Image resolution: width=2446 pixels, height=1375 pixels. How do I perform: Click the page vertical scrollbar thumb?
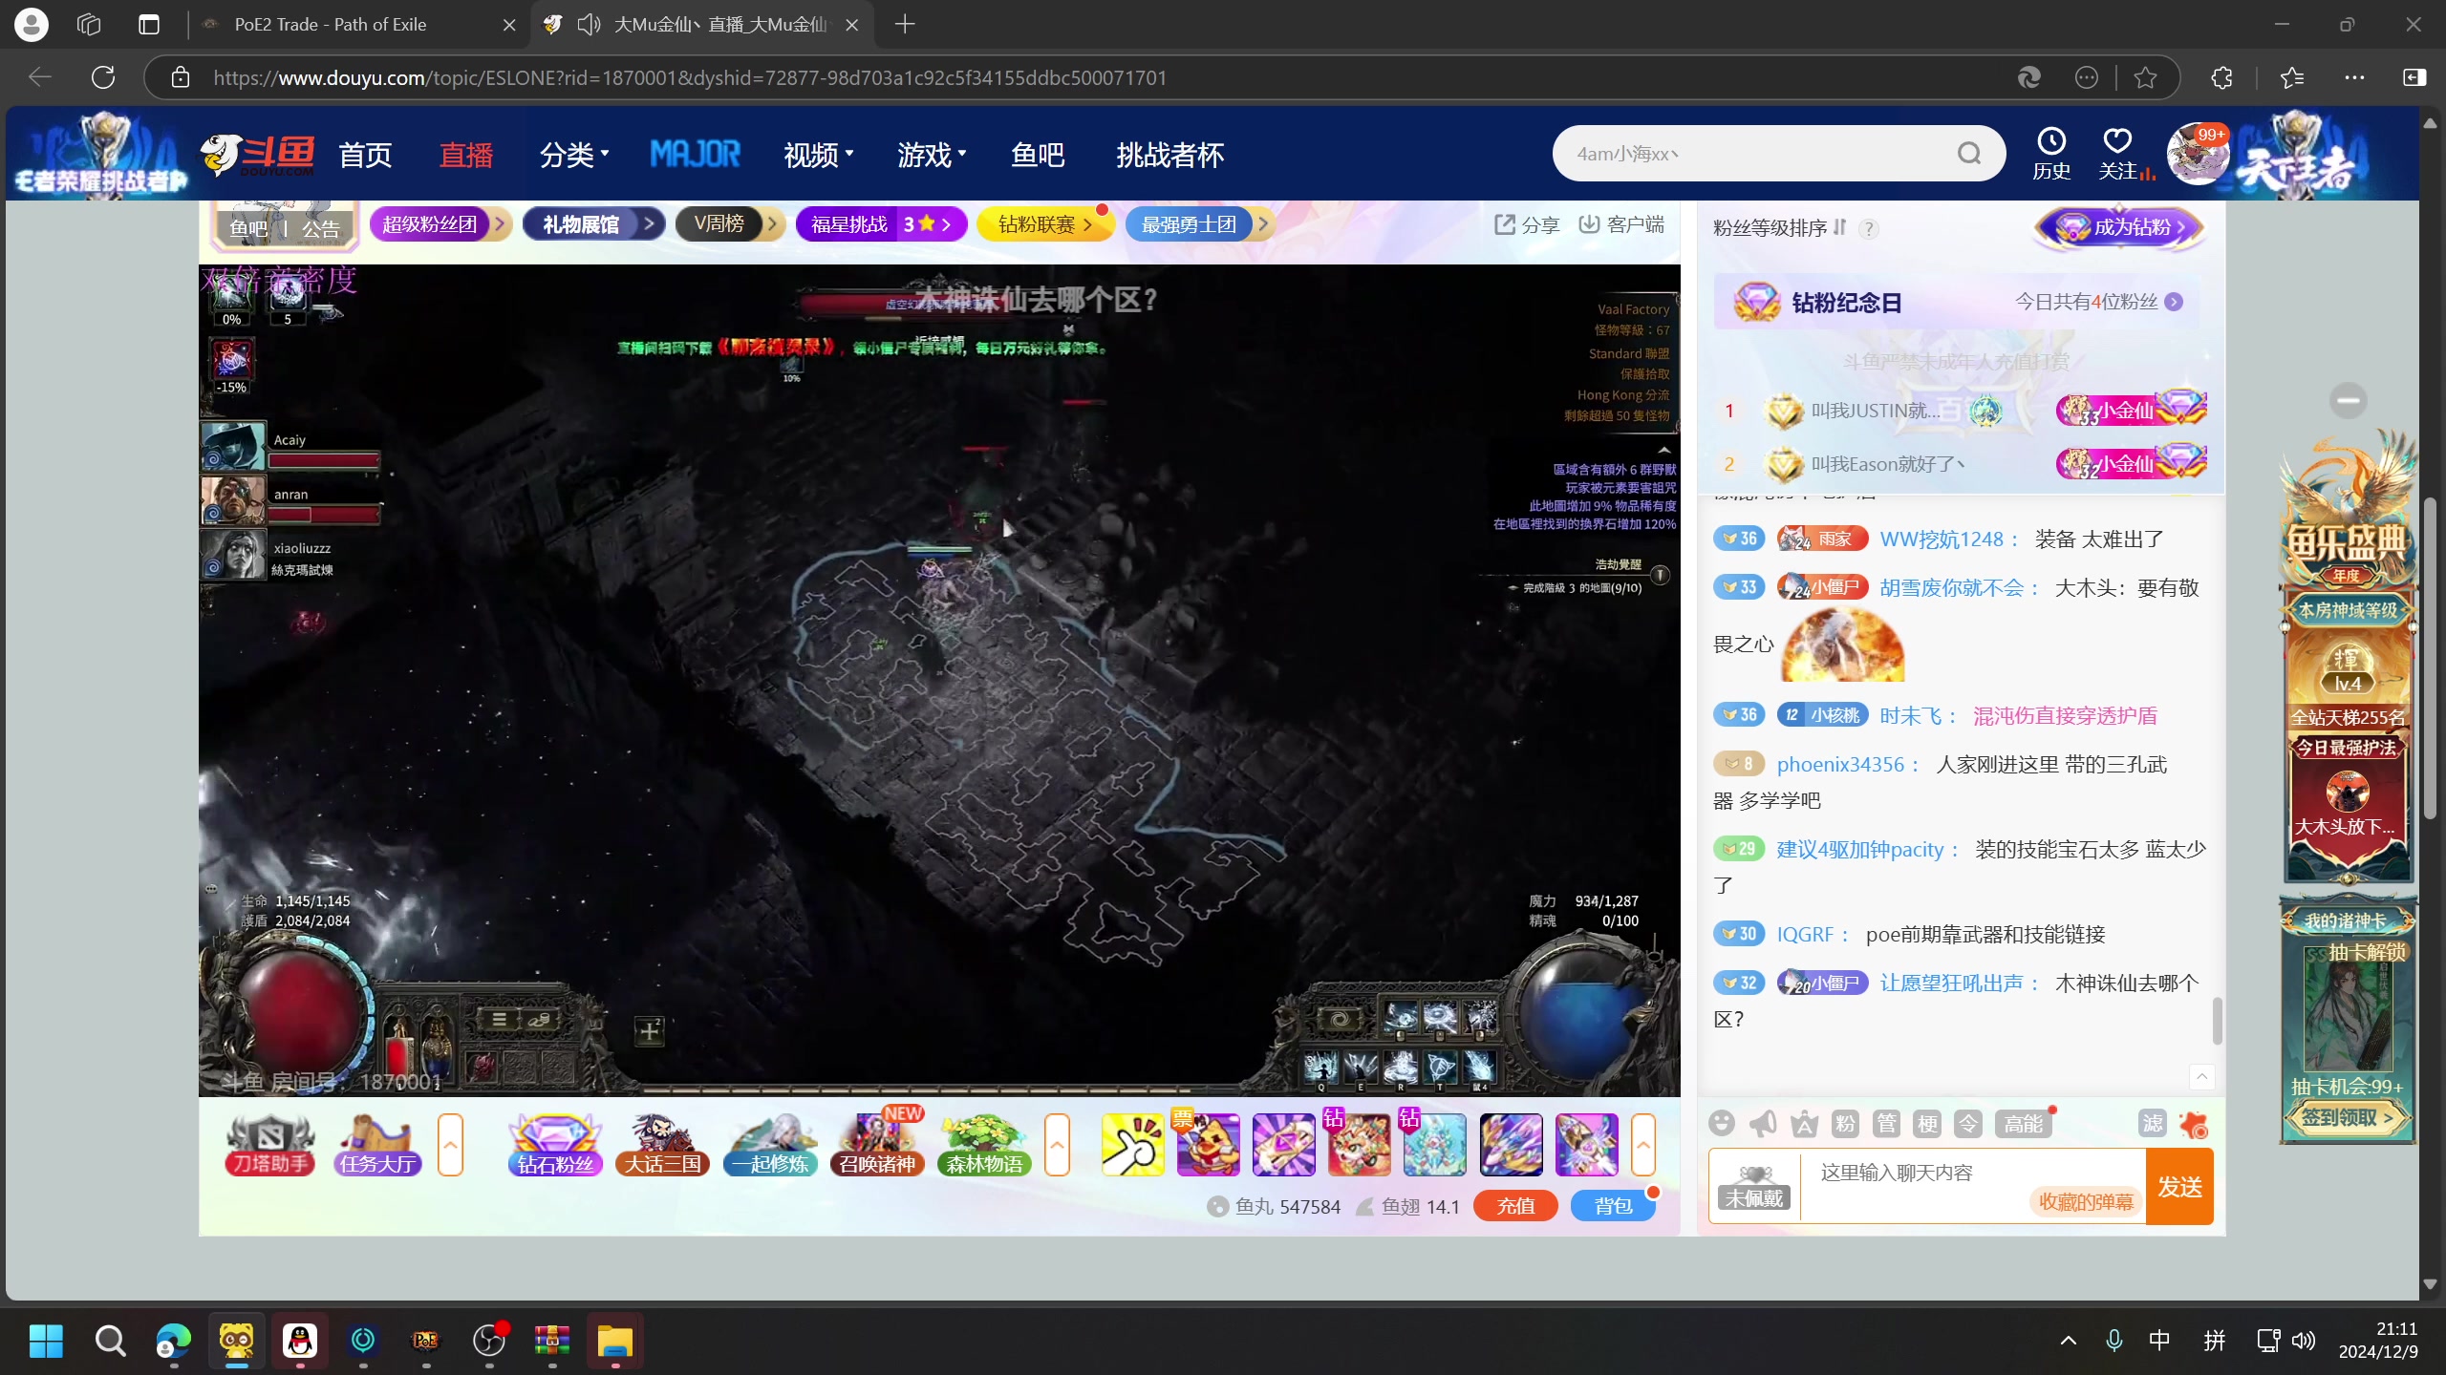2430,657
